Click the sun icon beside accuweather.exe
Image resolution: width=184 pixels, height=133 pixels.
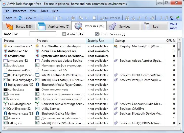(5, 46)
